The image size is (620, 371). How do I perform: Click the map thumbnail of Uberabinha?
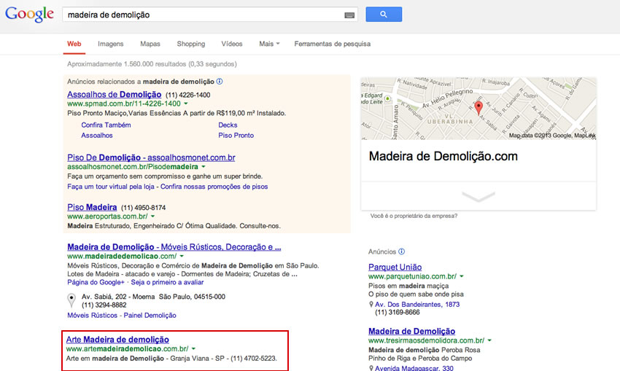(438, 108)
